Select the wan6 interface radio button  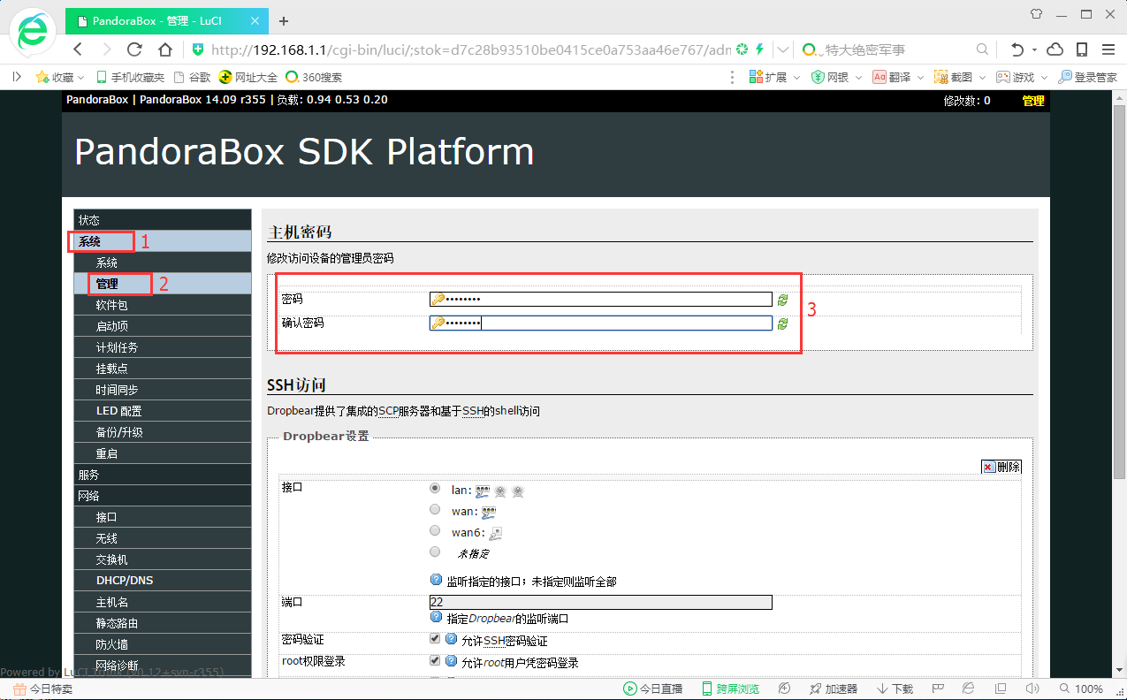pos(435,530)
